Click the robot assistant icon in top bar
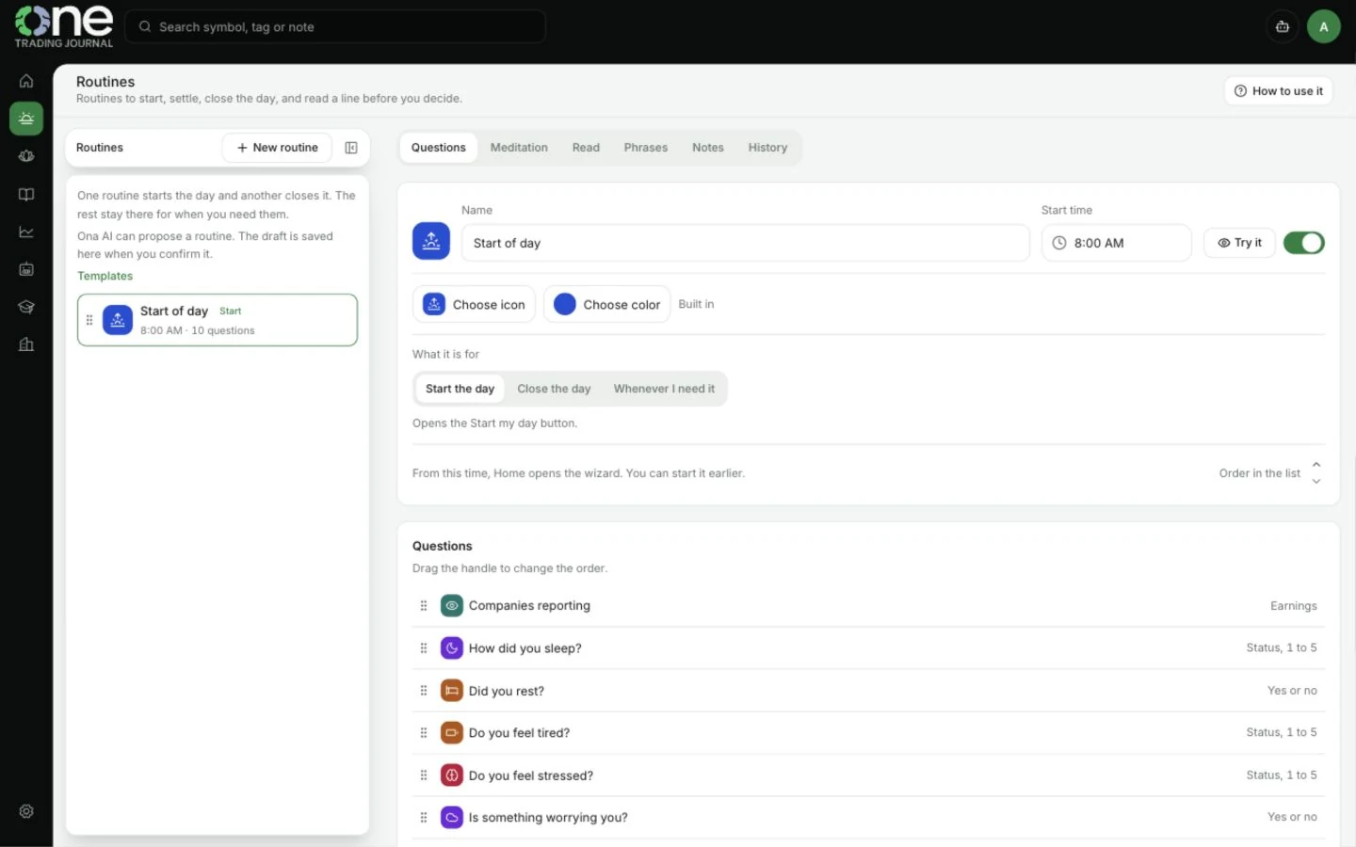This screenshot has width=1356, height=847. point(1283,26)
